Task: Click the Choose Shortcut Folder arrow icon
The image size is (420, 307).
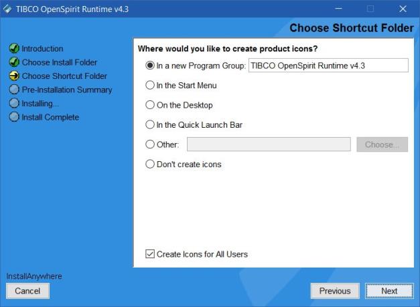Action: [x=13, y=76]
